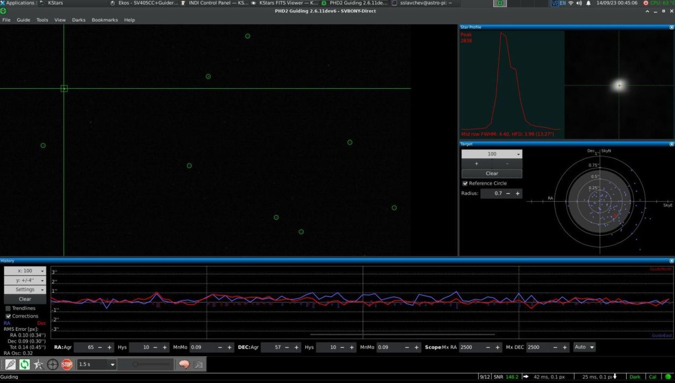This screenshot has width=675, height=383.
Task: Click the connect equipment icon
Action: 10,365
